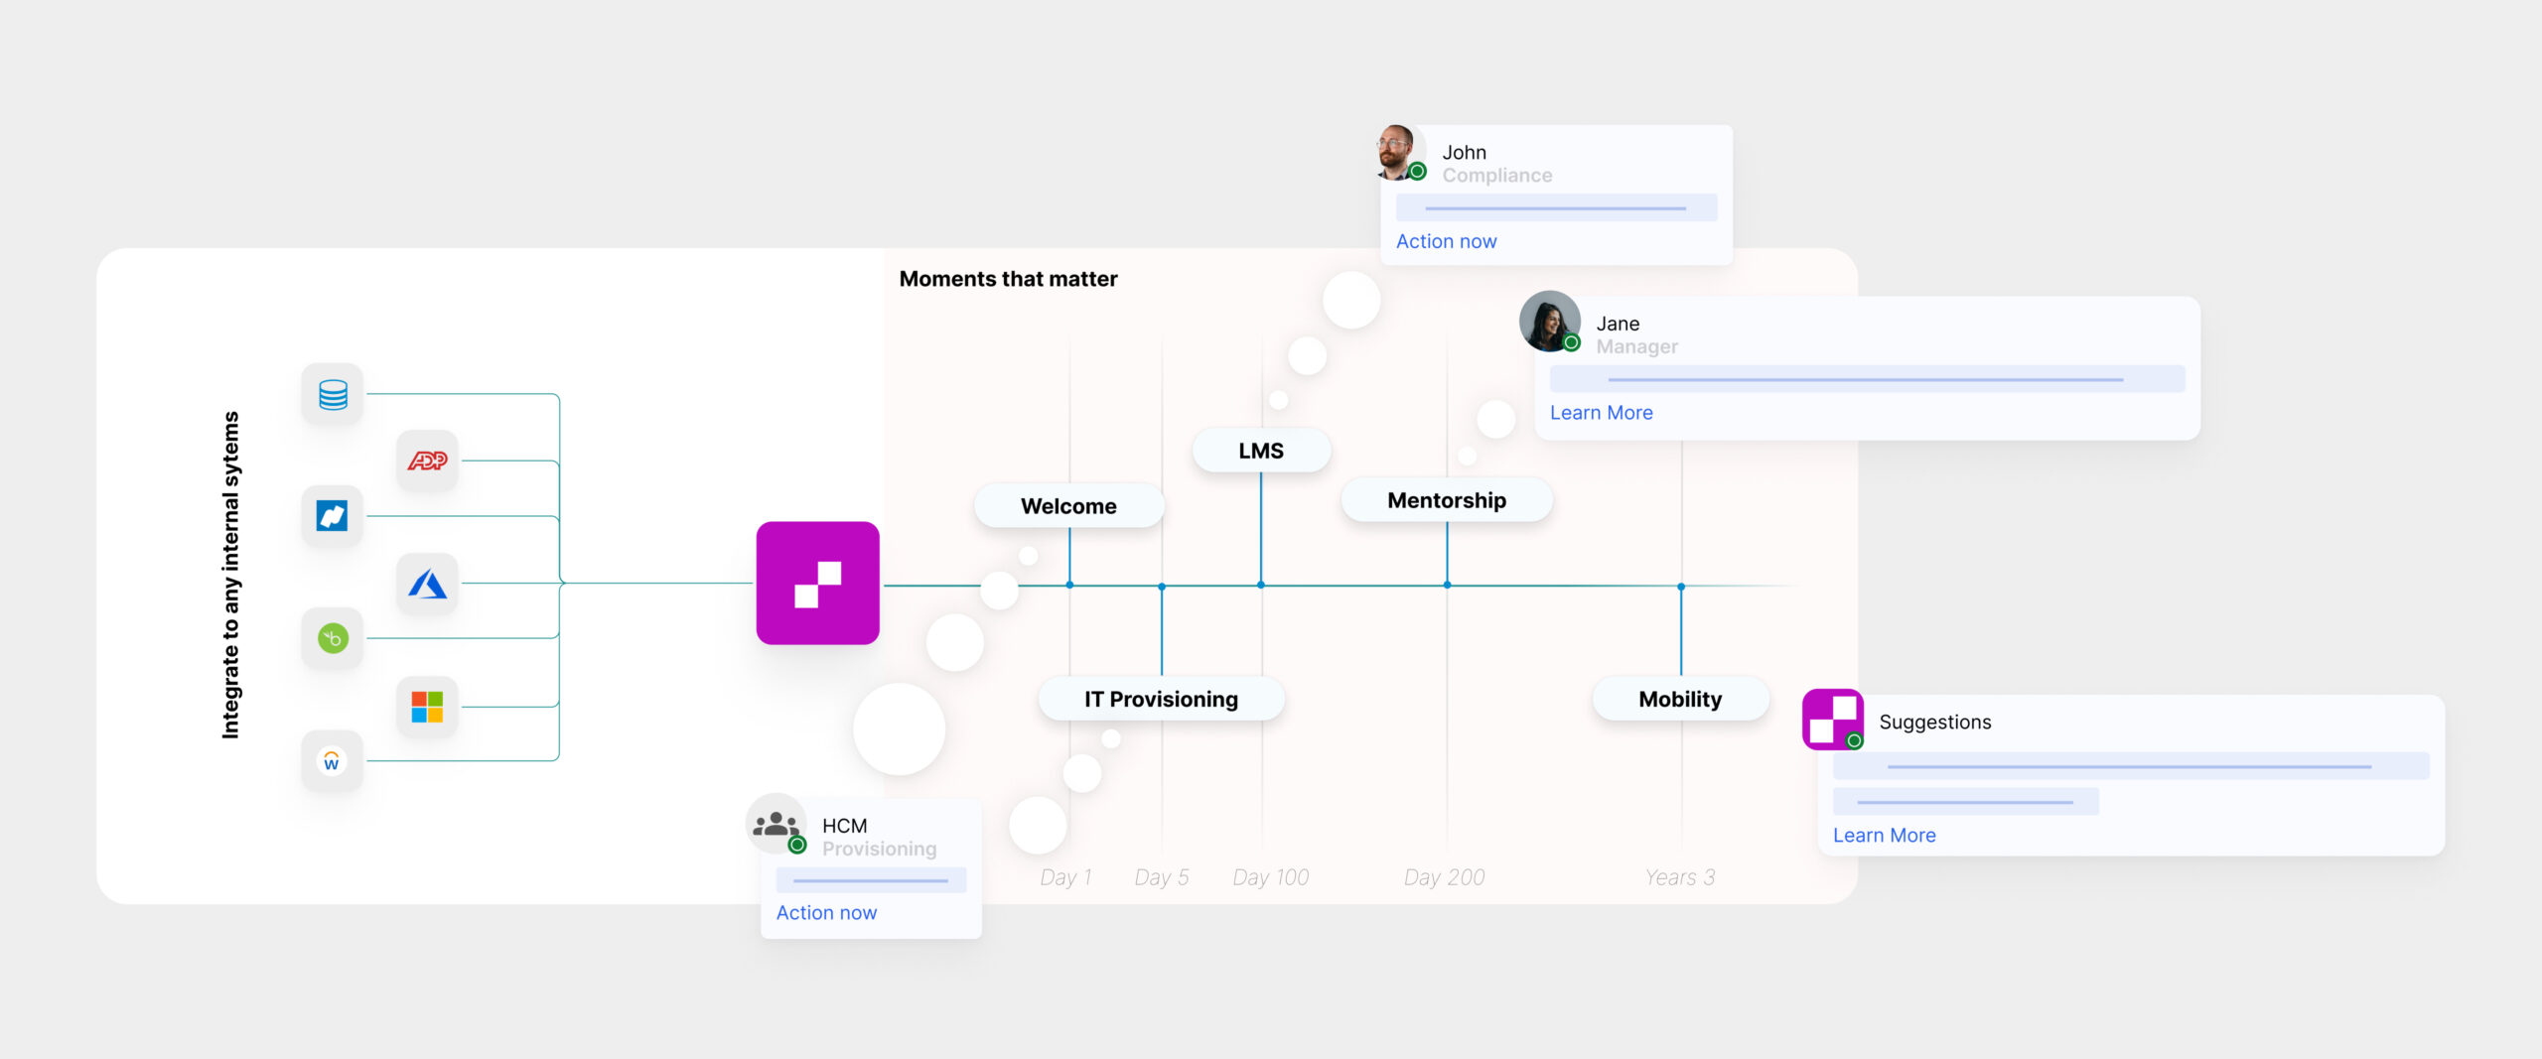Select the LMS moment label
2542x1059 pixels.
1261,451
